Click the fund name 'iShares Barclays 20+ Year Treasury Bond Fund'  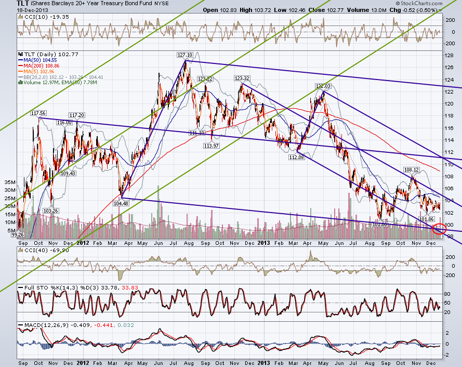92,4
